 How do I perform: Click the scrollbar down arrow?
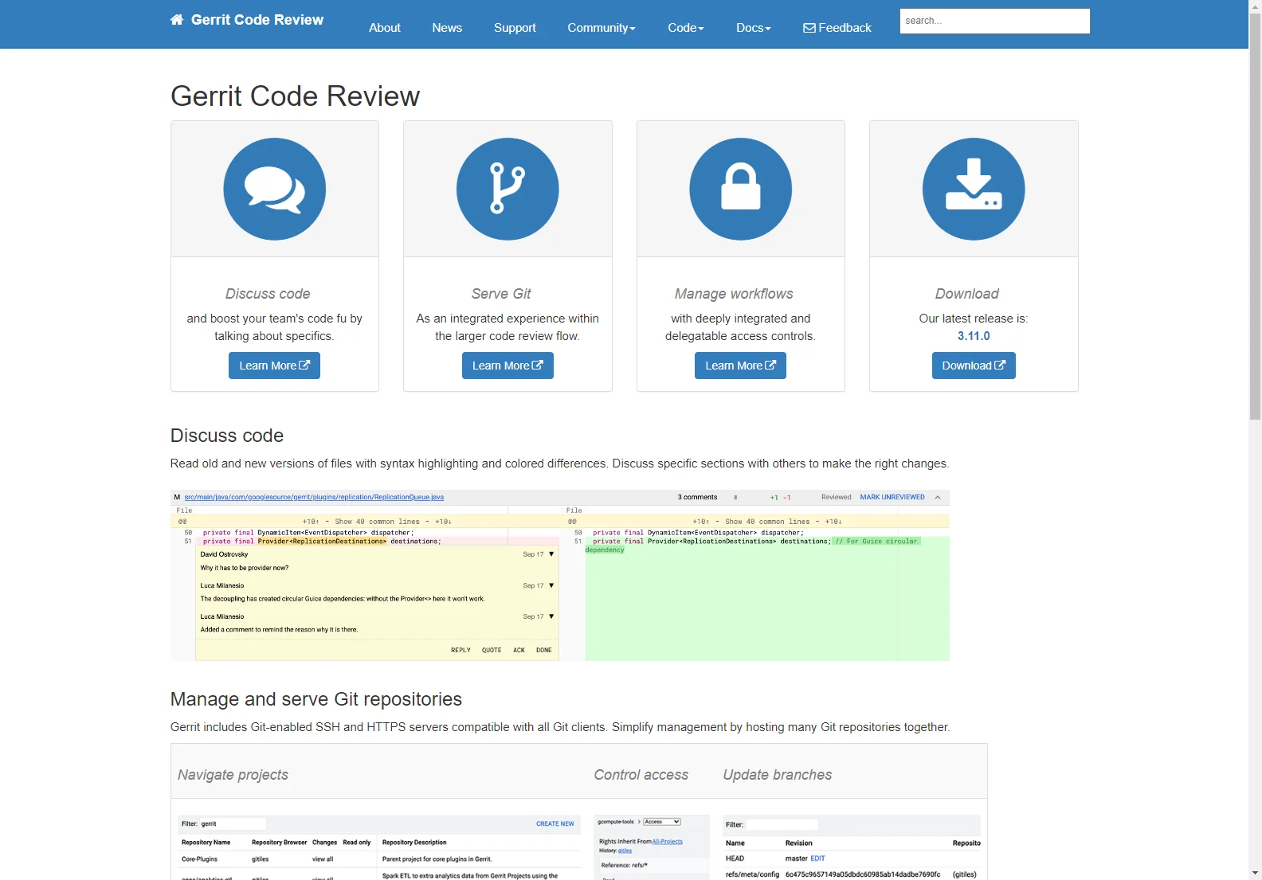[1255, 873]
